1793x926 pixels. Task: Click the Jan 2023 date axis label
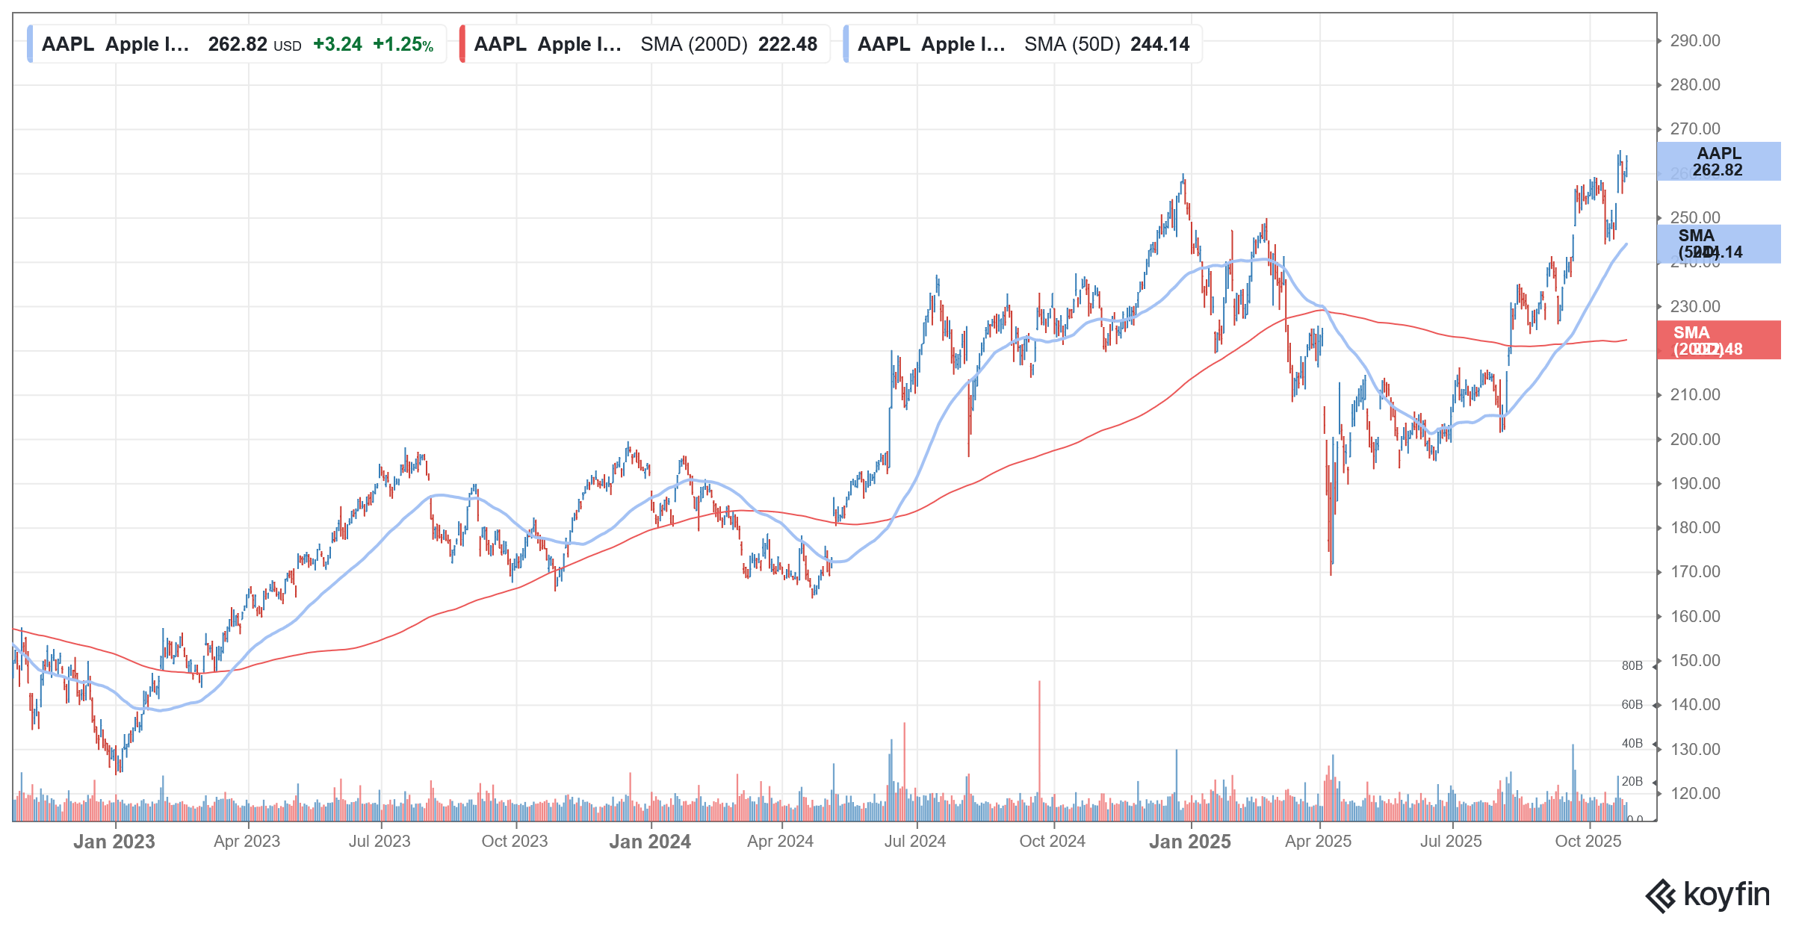[x=114, y=842]
